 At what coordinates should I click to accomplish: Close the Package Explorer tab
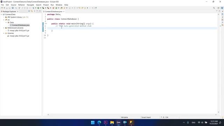18,12
